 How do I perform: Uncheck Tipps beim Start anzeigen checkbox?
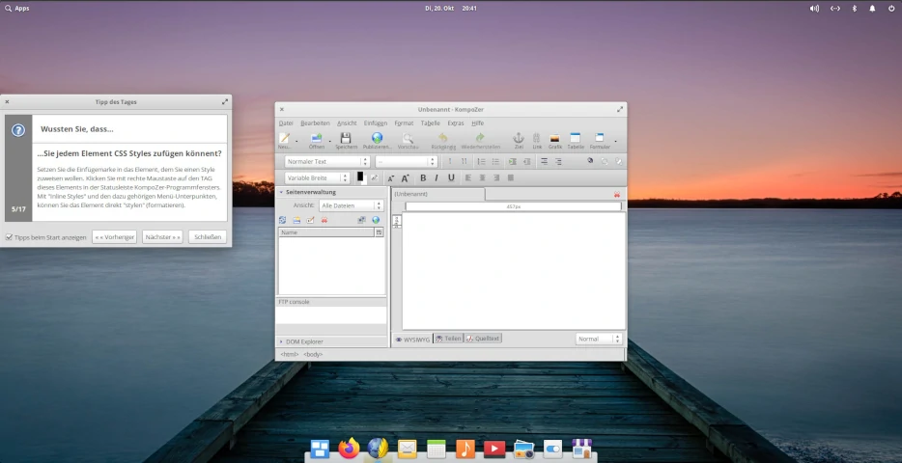point(10,236)
